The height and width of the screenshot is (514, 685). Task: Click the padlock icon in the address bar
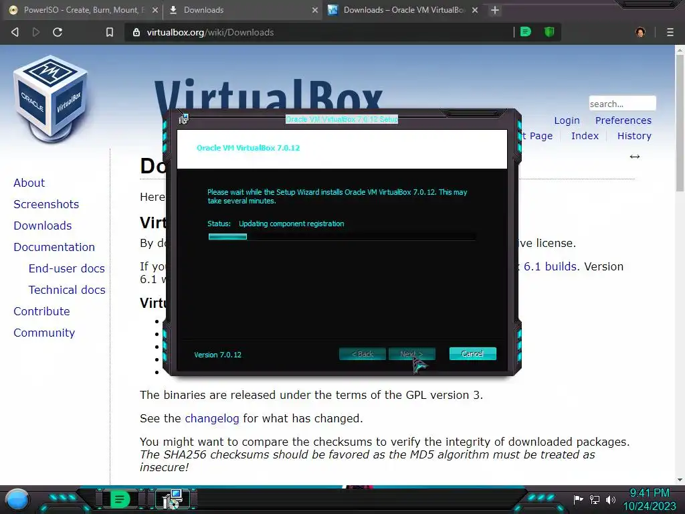point(136,32)
